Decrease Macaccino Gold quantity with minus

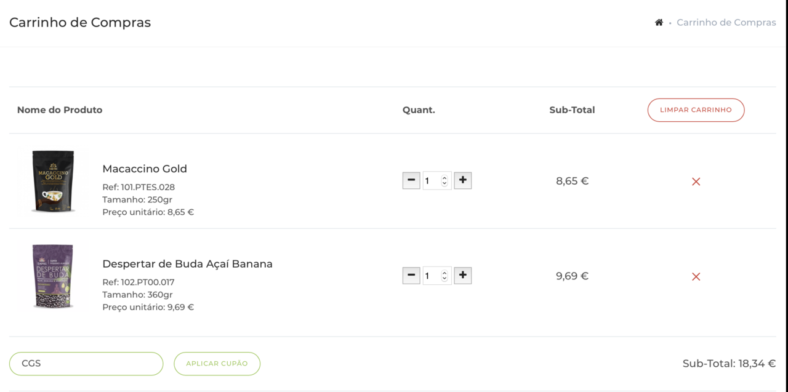tap(411, 181)
